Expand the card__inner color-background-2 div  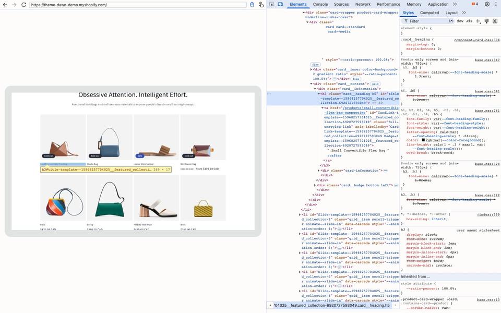[x=311, y=69]
